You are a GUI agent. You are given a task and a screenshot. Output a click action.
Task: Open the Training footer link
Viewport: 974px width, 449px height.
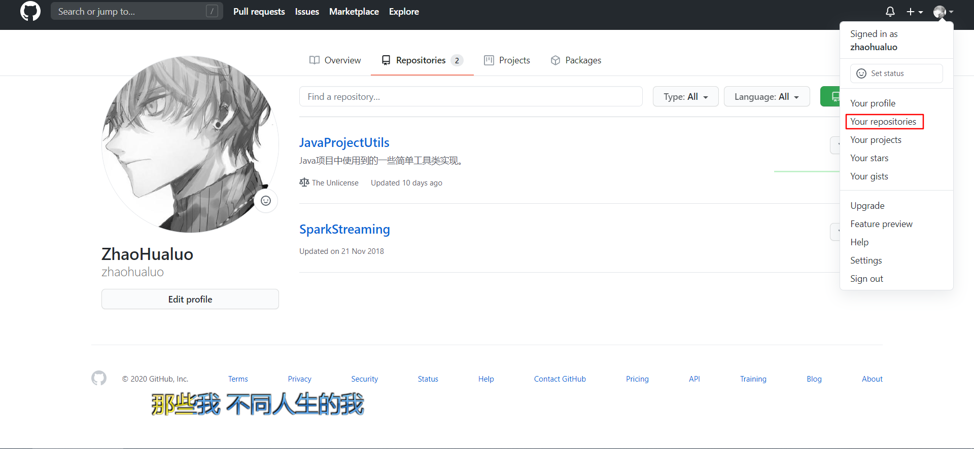tap(753, 379)
